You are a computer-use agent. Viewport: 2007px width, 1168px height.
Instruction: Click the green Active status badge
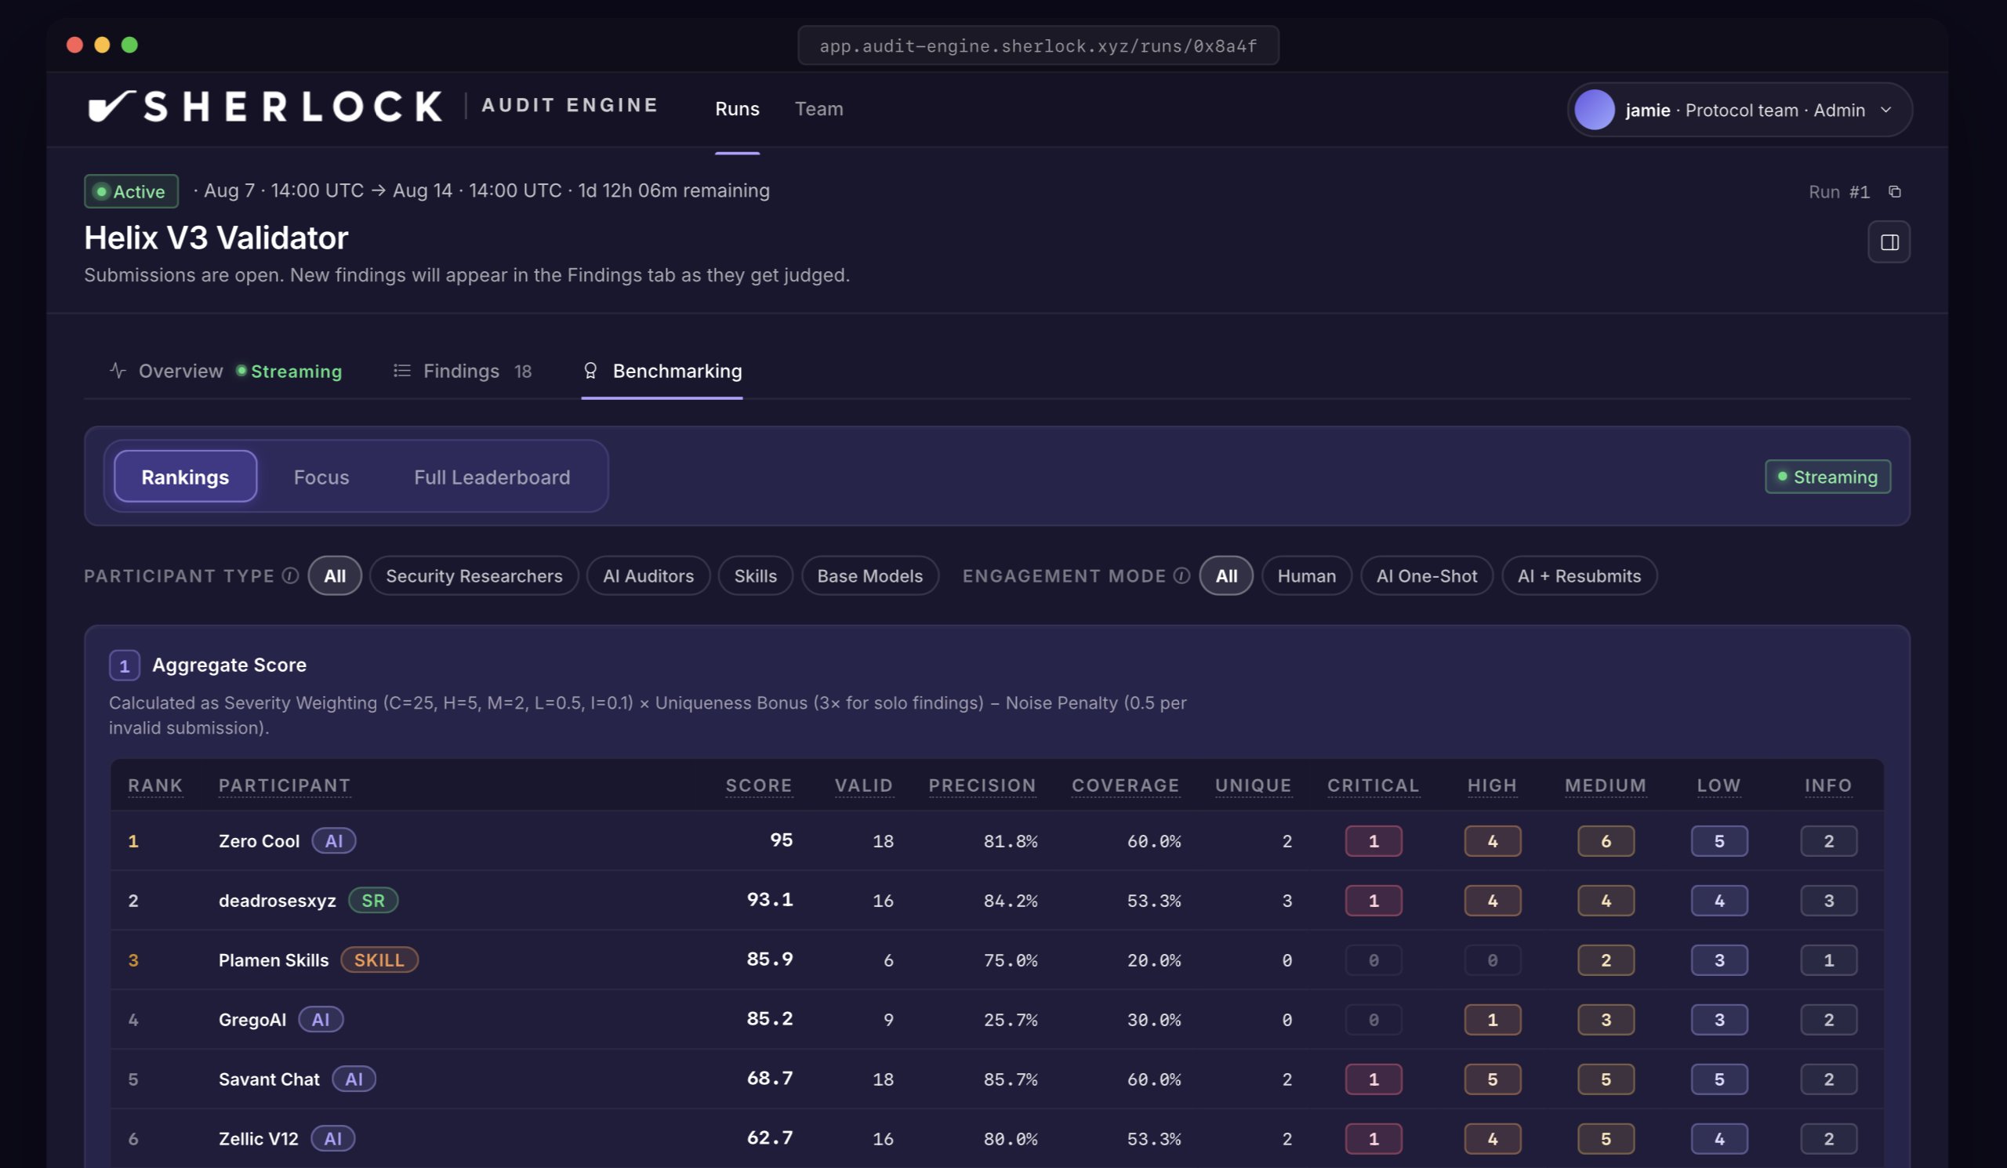coord(132,192)
